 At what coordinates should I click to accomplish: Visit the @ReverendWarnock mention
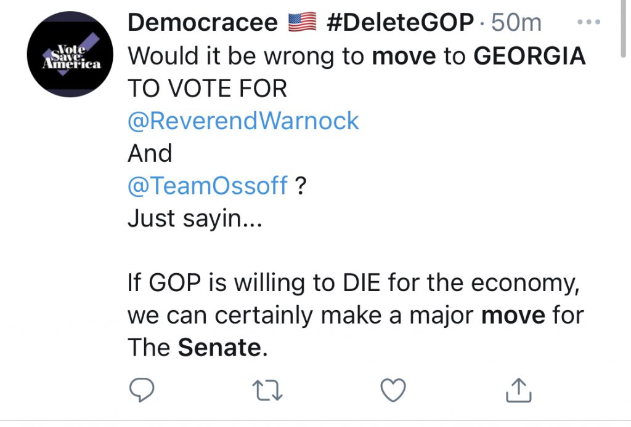243,121
